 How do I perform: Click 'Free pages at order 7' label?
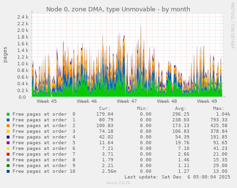pos(44,154)
